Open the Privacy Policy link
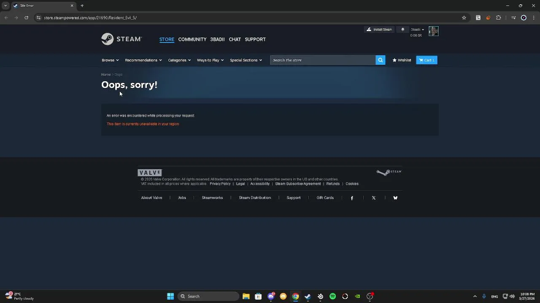Screen dimensions: 540x303 [x=220, y=184]
